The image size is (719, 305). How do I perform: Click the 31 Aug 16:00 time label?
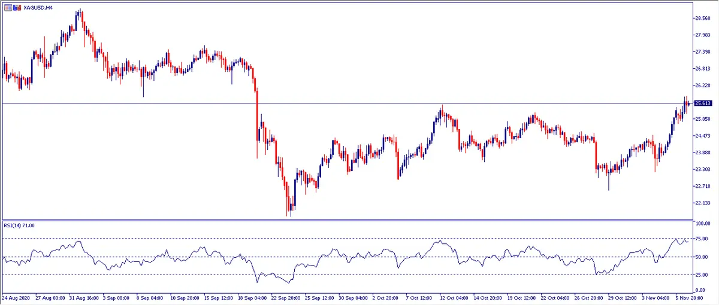point(85,297)
